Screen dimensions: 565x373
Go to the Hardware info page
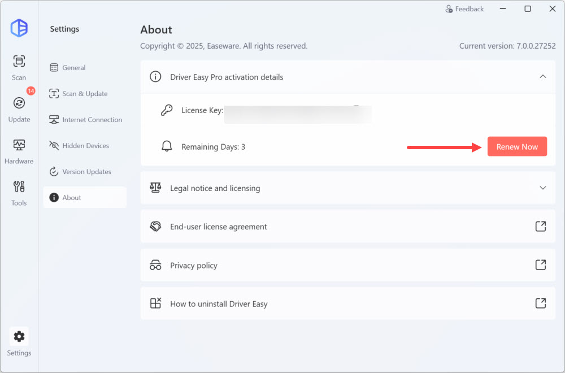click(19, 151)
